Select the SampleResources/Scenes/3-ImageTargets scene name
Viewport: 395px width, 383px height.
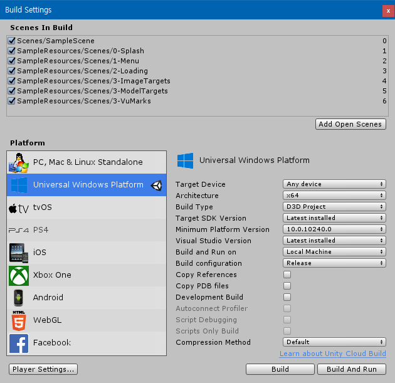point(93,81)
